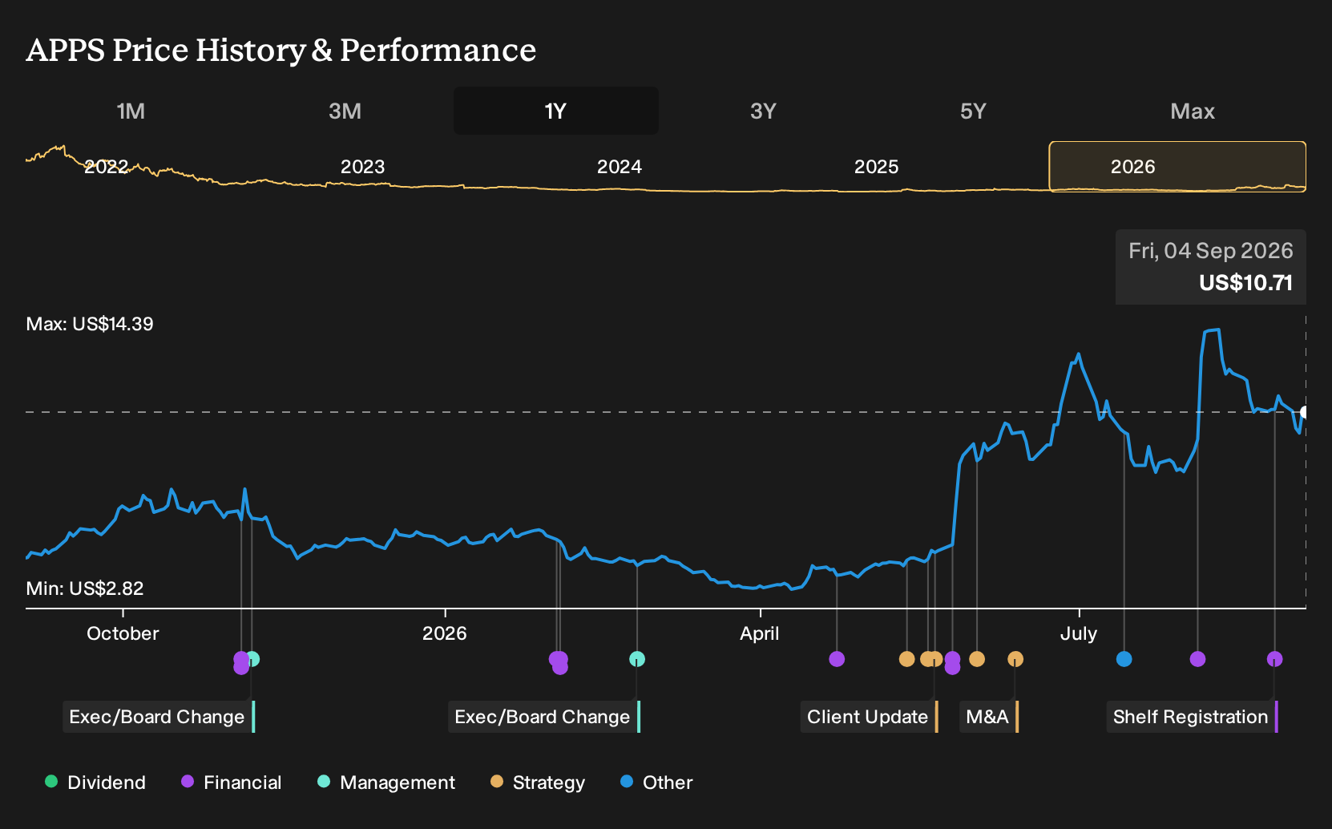Toggle Financial events in the legend
The height and width of the screenshot is (829, 1332).
click(x=232, y=782)
